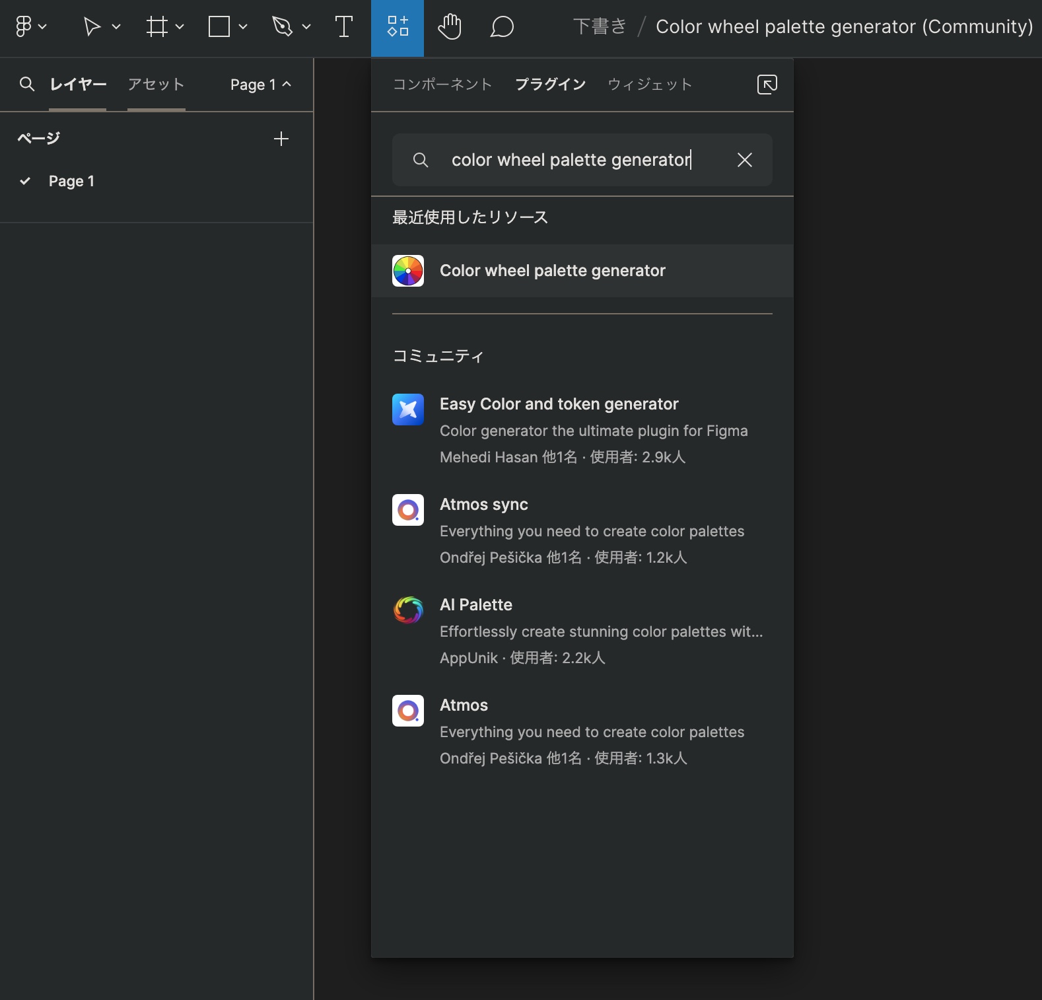This screenshot has height=1000, width=1042.
Task: Click the ページ section label
Action: (x=38, y=138)
